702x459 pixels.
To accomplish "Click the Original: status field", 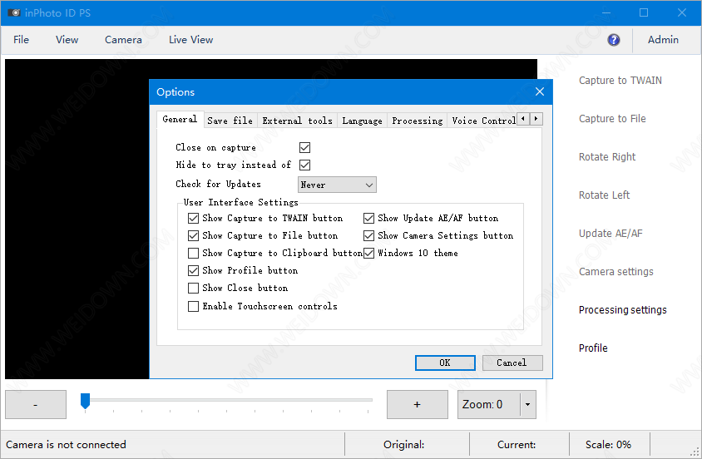I will pyautogui.click(x=403, y=445).
